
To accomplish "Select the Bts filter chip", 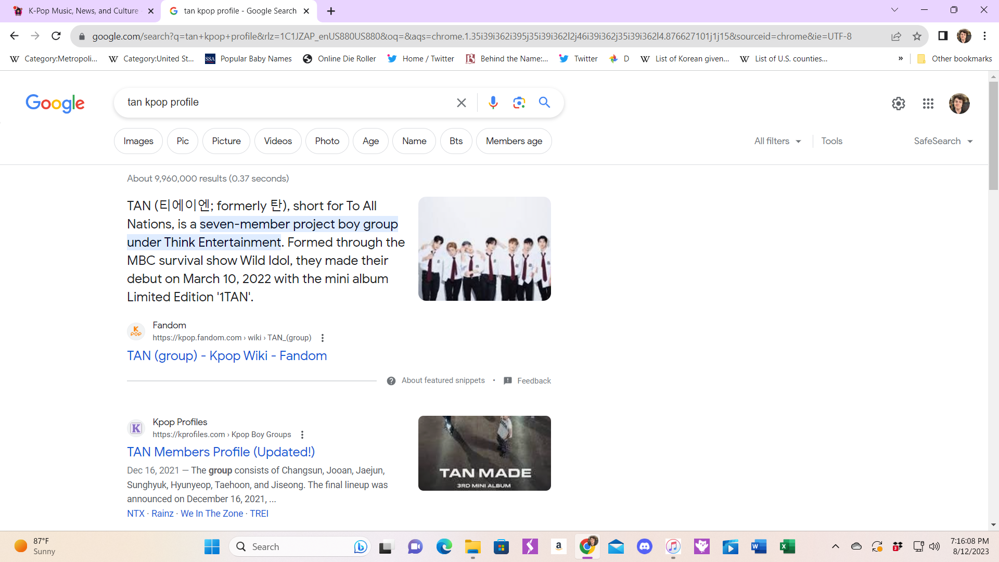I will [456, 141].
